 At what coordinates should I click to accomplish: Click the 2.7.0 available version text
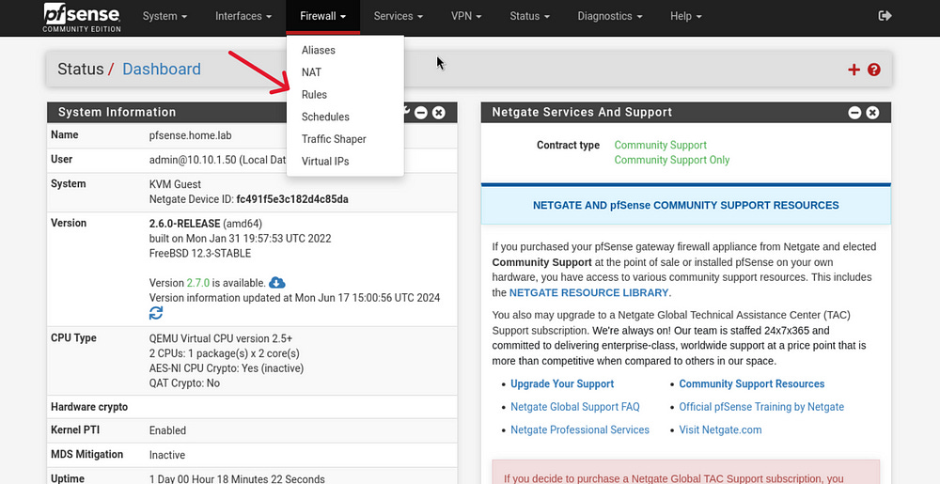(x=197, y=283)
